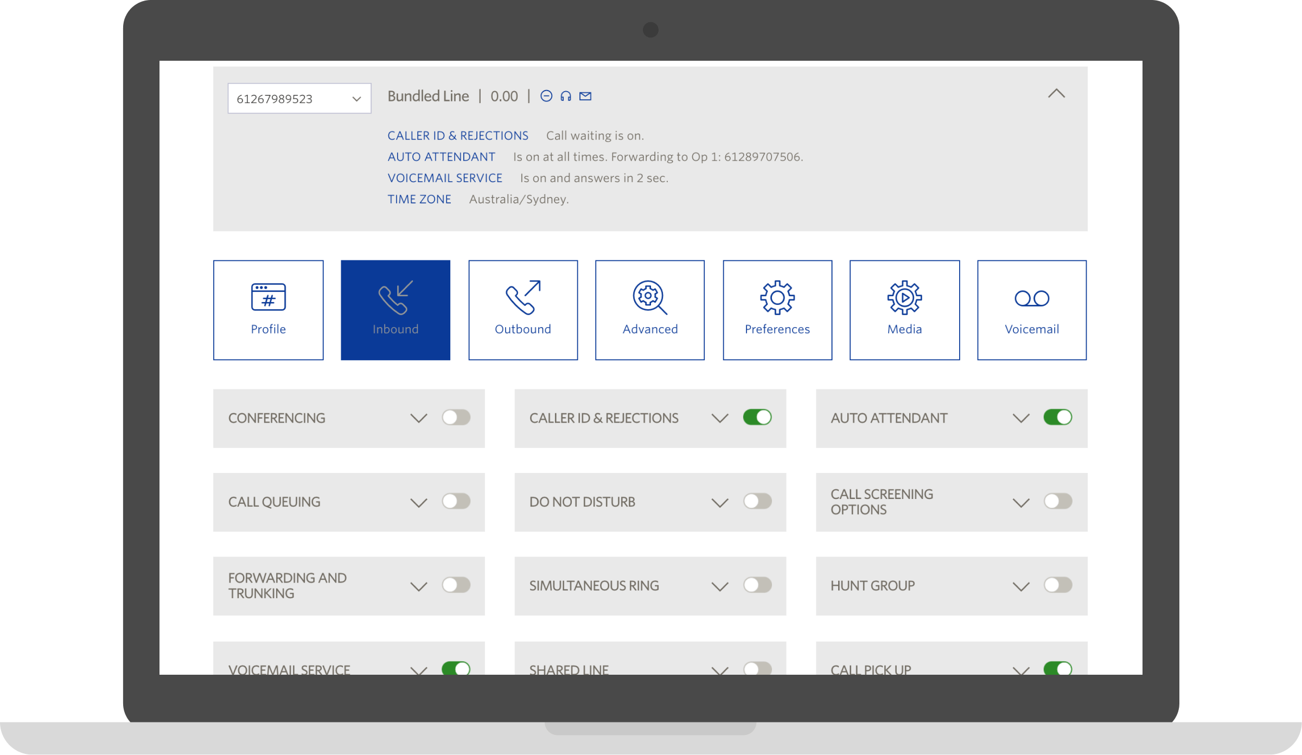Click the headset icon beside Bundled Line
Viewport: 1302px width, 755px height.
[566, 97]
